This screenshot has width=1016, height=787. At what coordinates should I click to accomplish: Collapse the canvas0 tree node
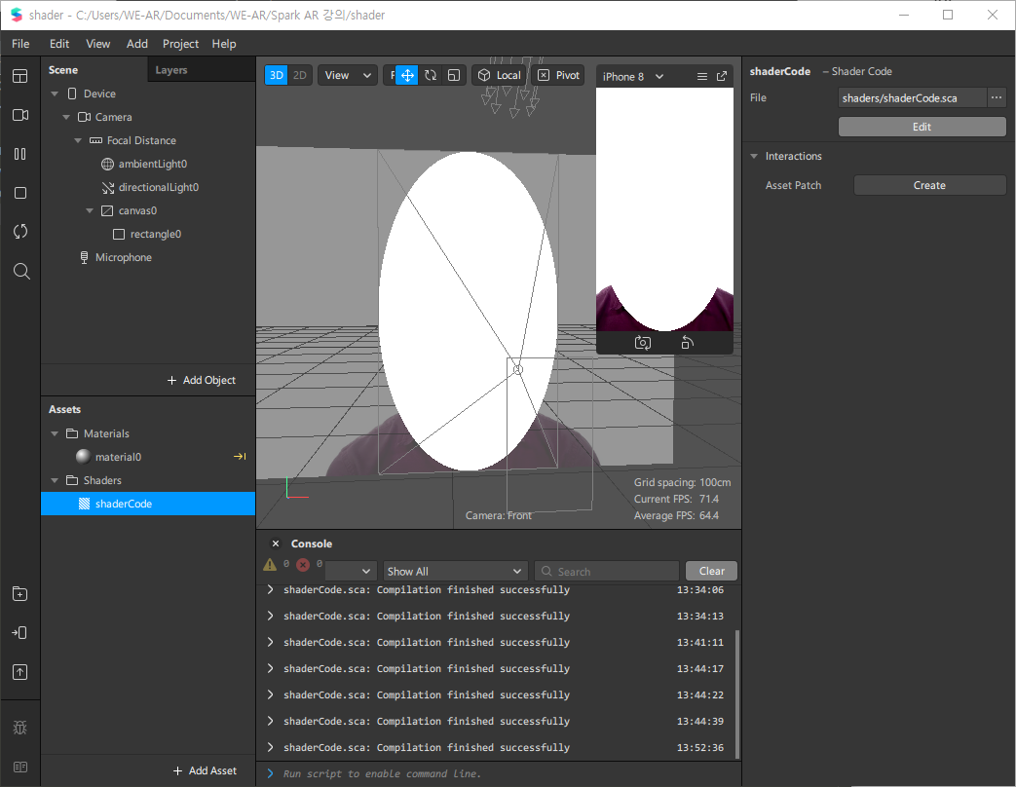click(90, 210)
